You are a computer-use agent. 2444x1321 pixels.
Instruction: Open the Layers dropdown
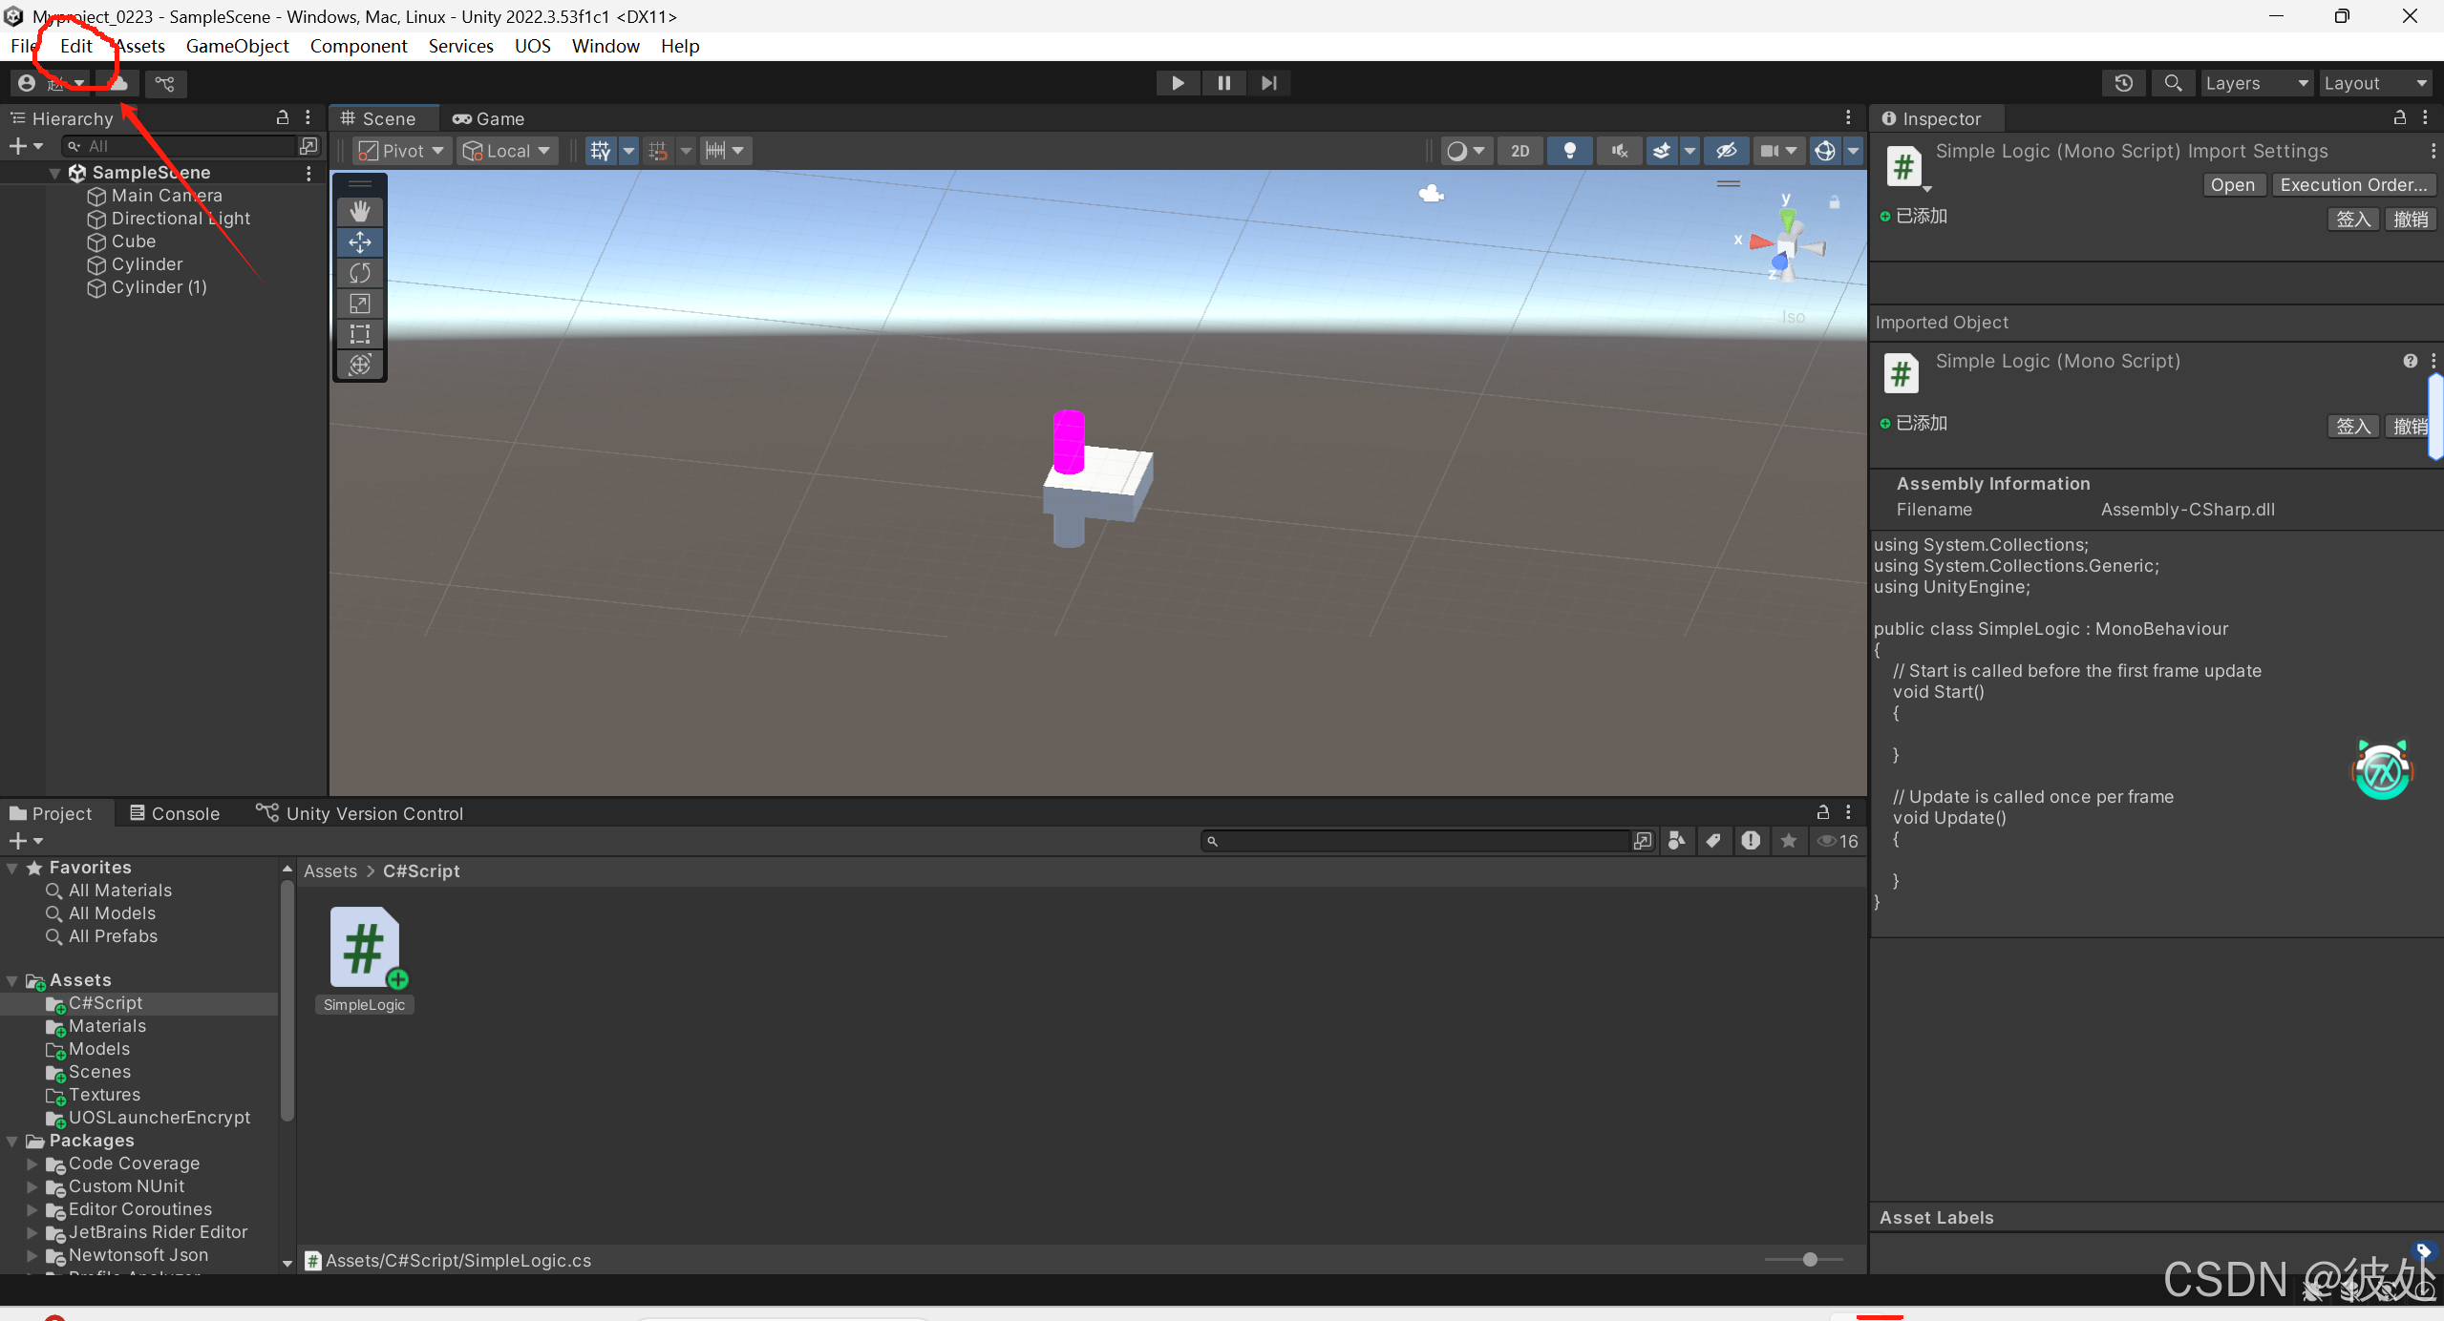2255,83
